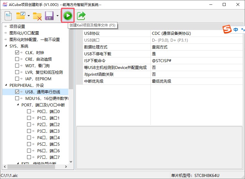Select the ISP下载命令 property label
Image resolution: width=245 pixels, height=179 pixels.
[95, 61]
